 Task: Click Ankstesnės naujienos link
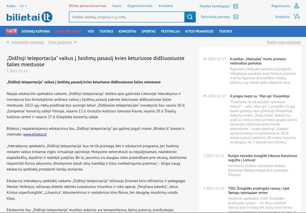pyautogui.click(x=28, y=42)
